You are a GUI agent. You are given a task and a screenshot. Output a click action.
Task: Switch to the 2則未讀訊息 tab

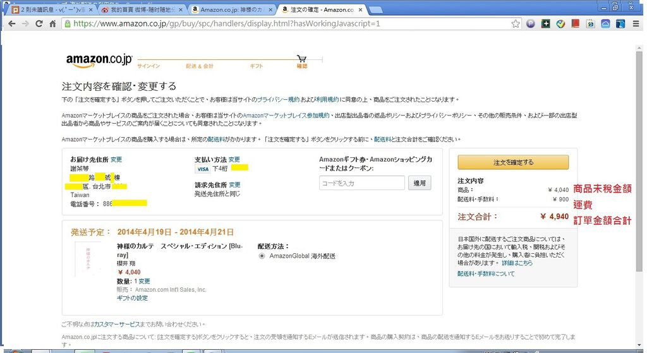(x=51, y=9)
